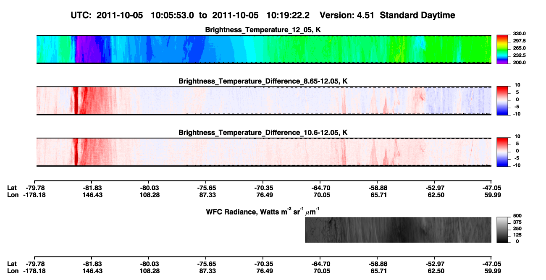The width and height of the screenshot is (546, 280).
Task: Click the 297.5 colorbar label
Action: coord(520,41)
